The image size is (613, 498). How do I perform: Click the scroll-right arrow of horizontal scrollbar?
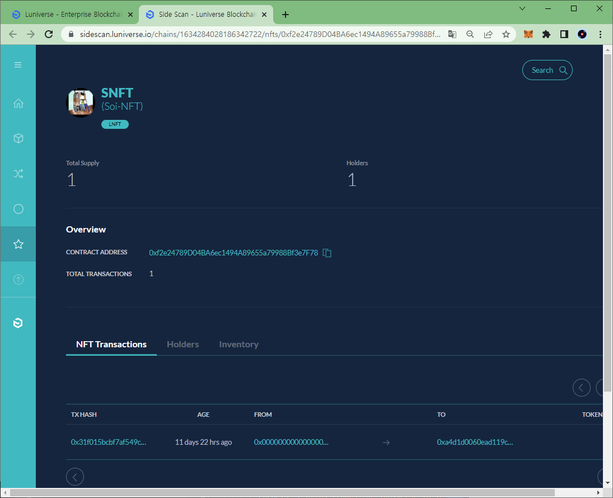(x=598, y=492)
